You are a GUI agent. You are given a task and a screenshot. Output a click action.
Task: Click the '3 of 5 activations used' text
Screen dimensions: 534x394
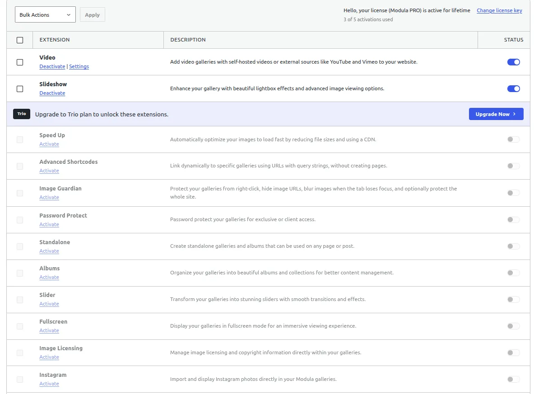click(368, 19)
